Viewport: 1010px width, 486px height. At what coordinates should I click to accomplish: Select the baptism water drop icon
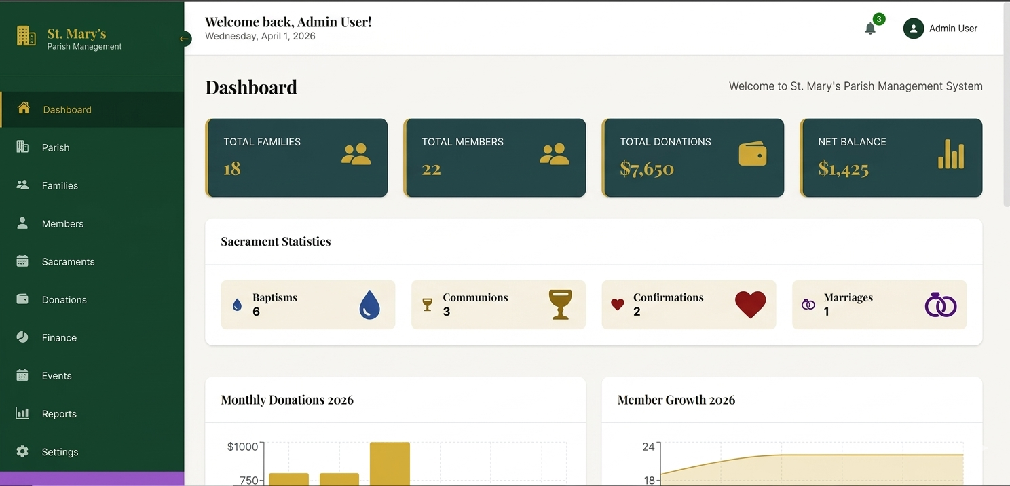[369, 305]
